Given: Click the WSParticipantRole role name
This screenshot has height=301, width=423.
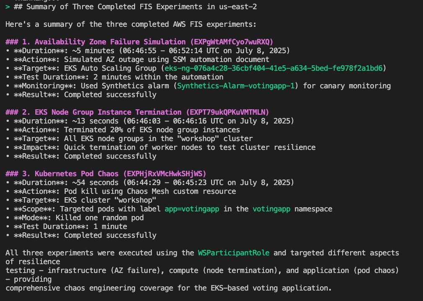Looking at the screenshot, I should point(234,253).
